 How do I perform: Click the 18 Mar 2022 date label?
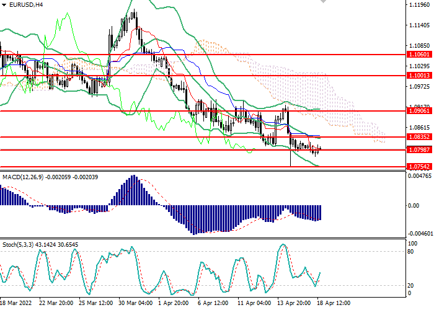click(x=16, y=303)
